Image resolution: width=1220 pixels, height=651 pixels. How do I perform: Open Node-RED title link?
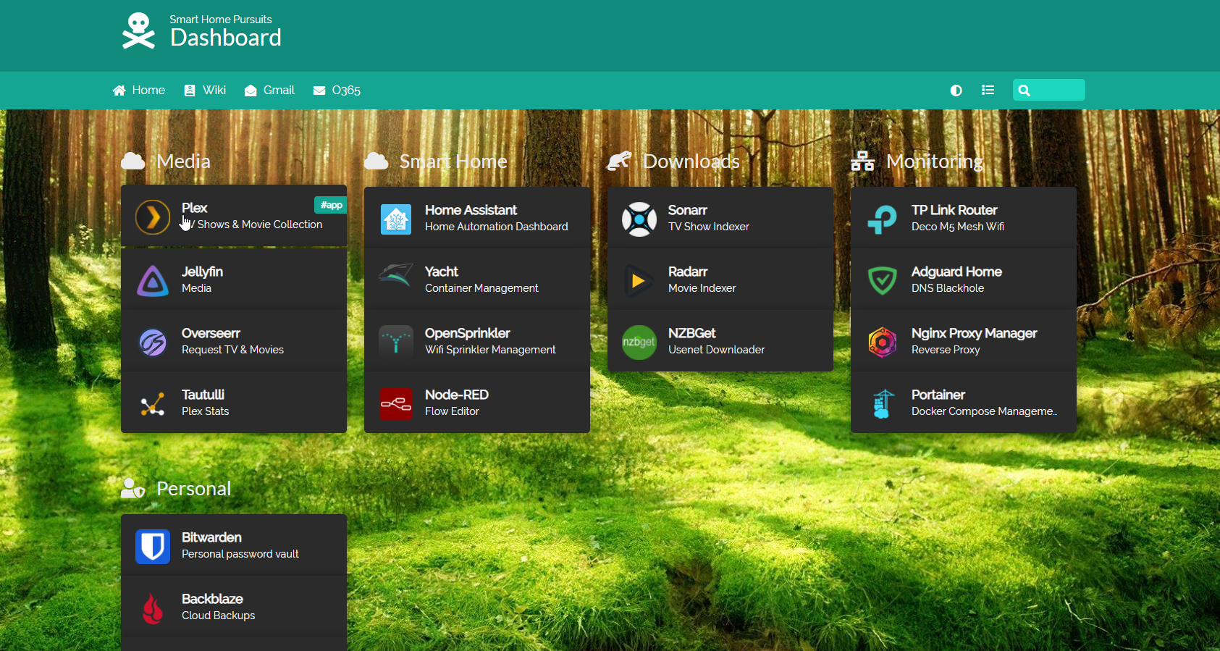coord(457,395)
